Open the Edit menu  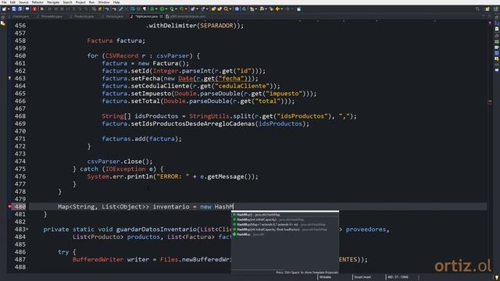click(12, 2)
